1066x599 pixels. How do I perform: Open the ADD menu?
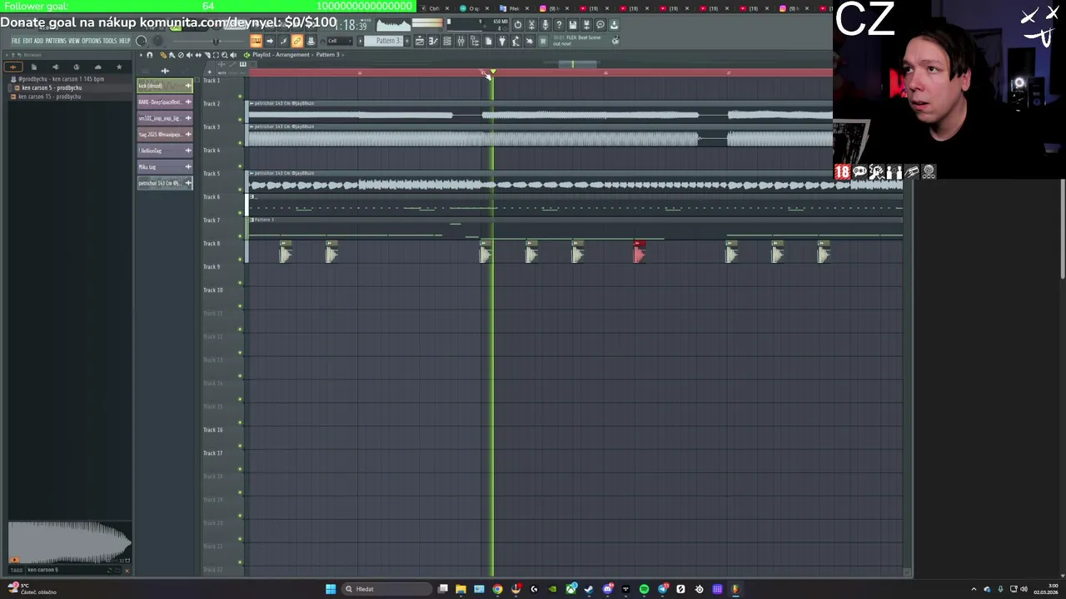tap(38, 41)
